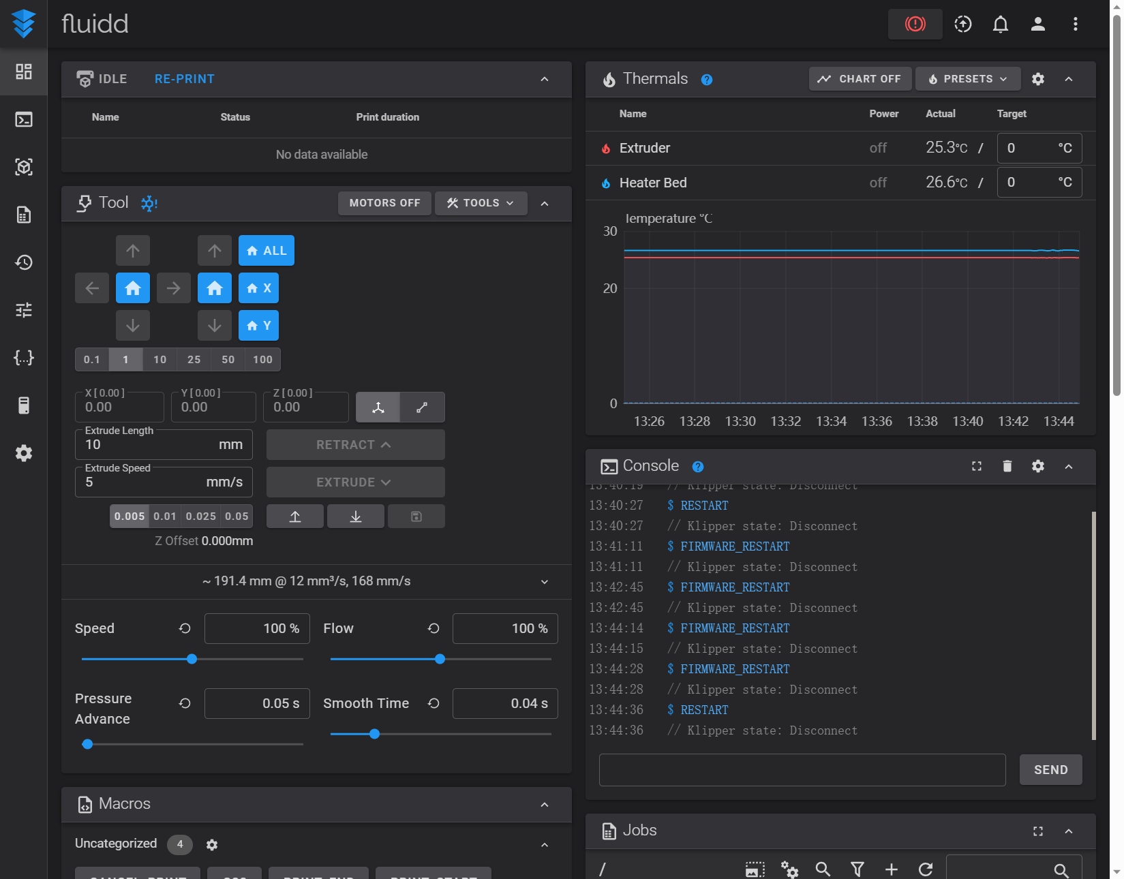Open G-code preview cube icon in sidebar
Screen dimensions: 1124x879
point(24,167)
